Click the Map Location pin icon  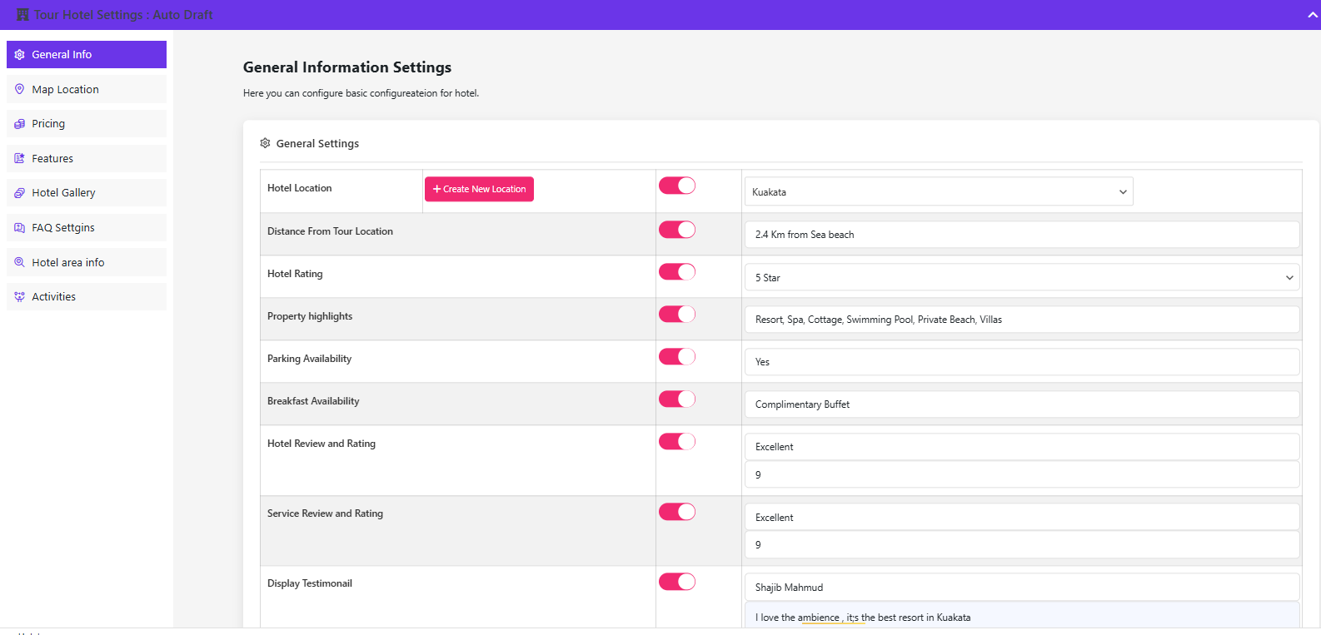coord(20,89)
